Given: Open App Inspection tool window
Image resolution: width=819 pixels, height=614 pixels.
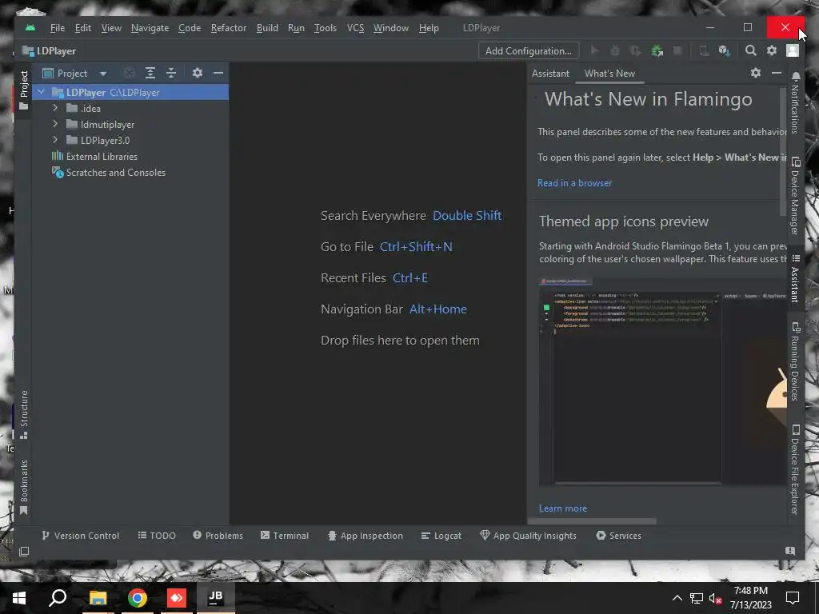Looking at the screenshot, I should point(365,536).
